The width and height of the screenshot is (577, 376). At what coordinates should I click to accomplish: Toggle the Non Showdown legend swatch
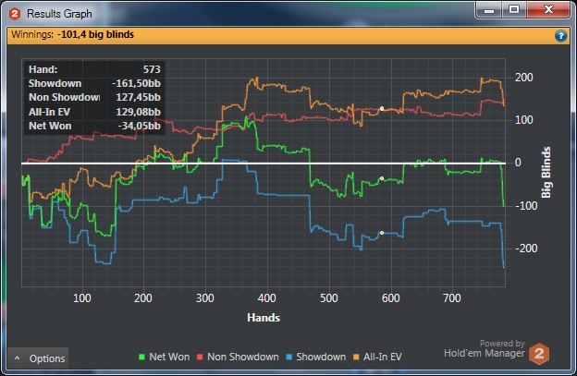200,357
